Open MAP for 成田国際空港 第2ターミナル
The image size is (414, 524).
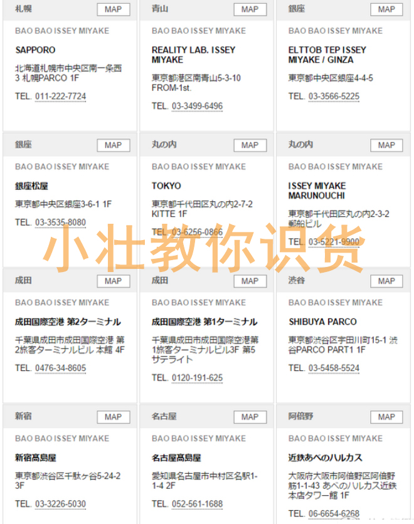tap(114, 281)
